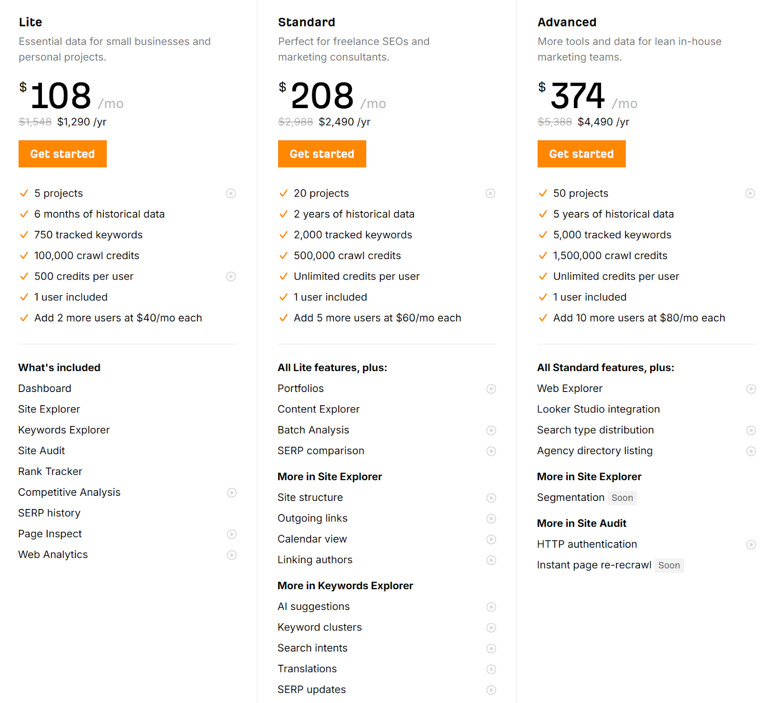Viewport: 762px width, 703px height.
Task: Choose Get started for Standard plan
Action: 322,154
